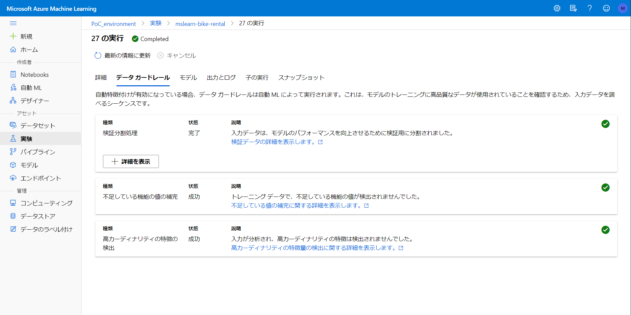Click the モデル cube icon in sidebar

tap(13, 165)
